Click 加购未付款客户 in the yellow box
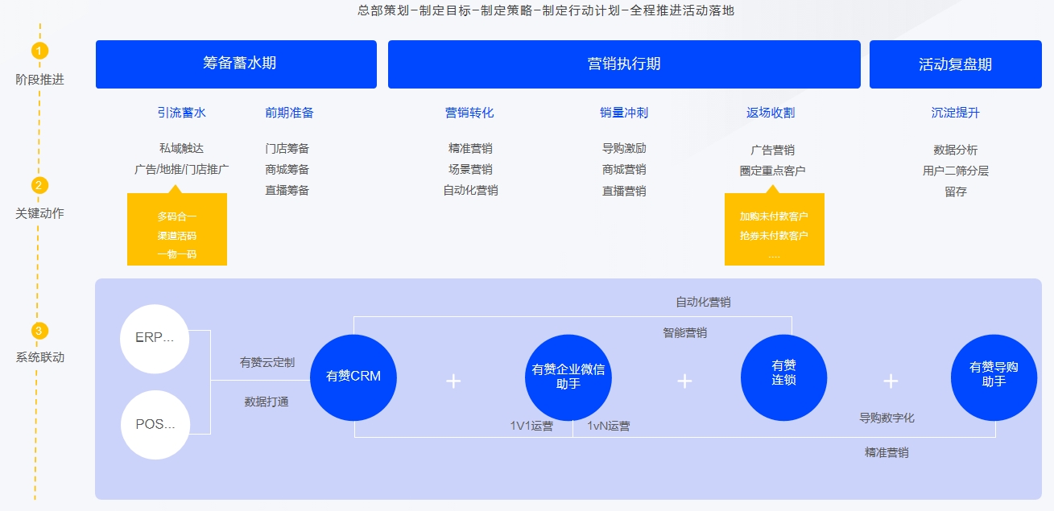 tap(774, 216)
